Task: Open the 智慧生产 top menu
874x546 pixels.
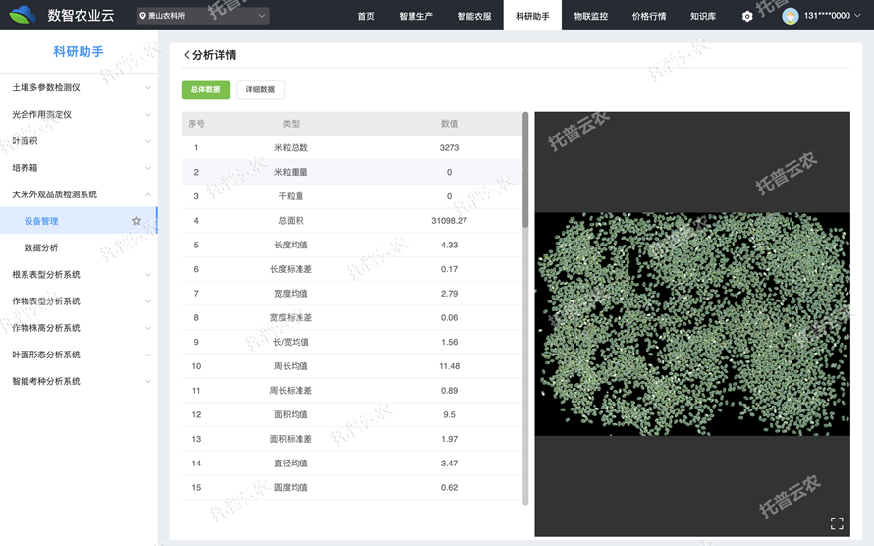Action: (415, 16)
